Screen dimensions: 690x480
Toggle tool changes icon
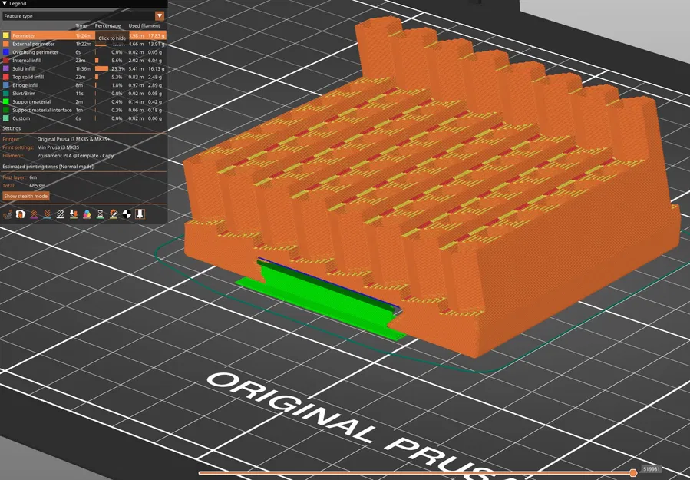(74, 214)
